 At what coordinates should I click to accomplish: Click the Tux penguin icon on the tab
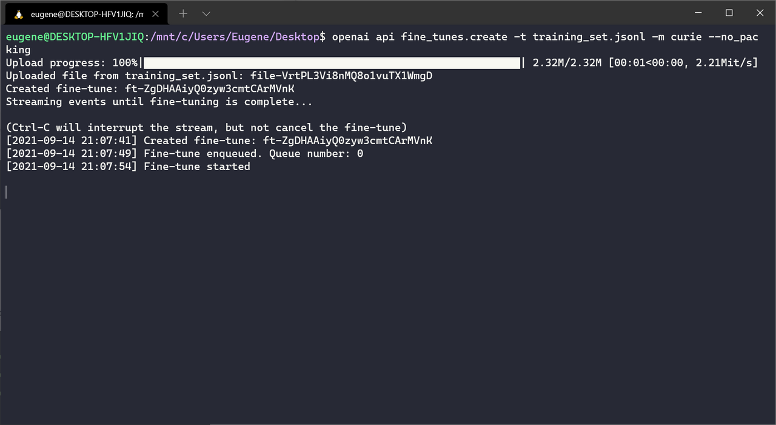click(19, 14)
